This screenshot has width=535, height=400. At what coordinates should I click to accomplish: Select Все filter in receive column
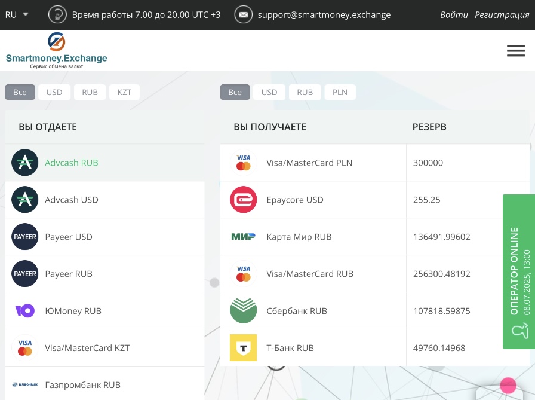pos(235,92)
